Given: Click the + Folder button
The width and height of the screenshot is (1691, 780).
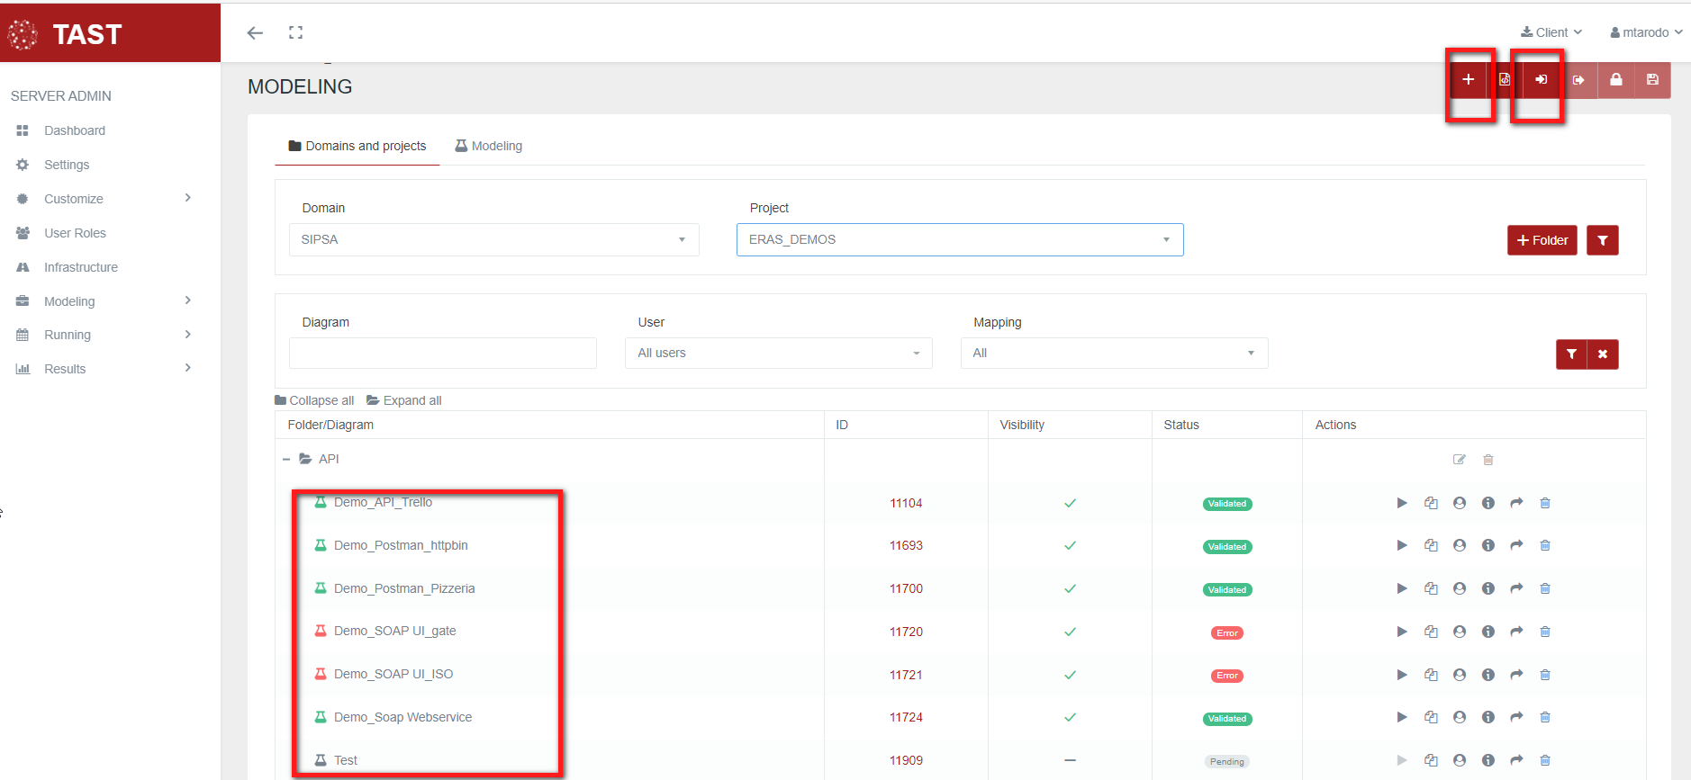Looking at the screenshot, I should [1542, 240].
